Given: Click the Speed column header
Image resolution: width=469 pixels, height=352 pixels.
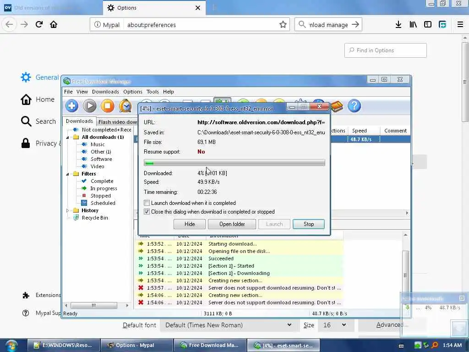Looking at the screenshot, I should click(364, 131).
